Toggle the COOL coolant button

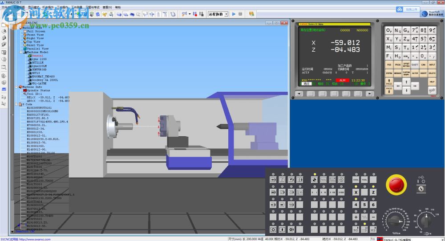(356, 180)
